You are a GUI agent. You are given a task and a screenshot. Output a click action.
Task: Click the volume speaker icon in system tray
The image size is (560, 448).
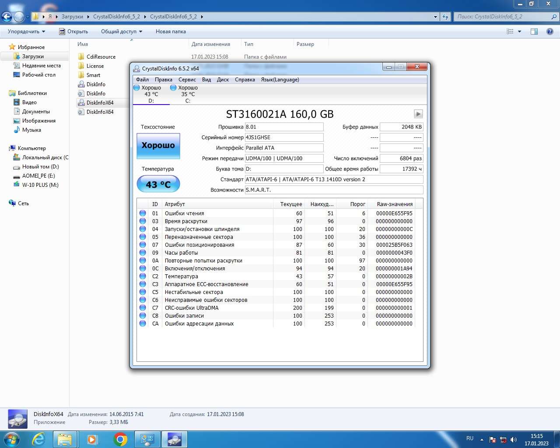pyautogui.click(x=514, y=440)
